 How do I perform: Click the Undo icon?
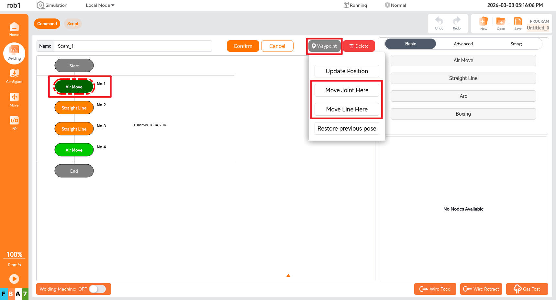coord(439,23)
